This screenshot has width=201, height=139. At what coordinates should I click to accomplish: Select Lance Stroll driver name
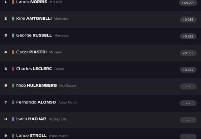(31, 136)
